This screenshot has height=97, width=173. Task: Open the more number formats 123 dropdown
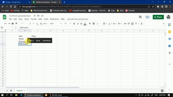tap(45, 24)
